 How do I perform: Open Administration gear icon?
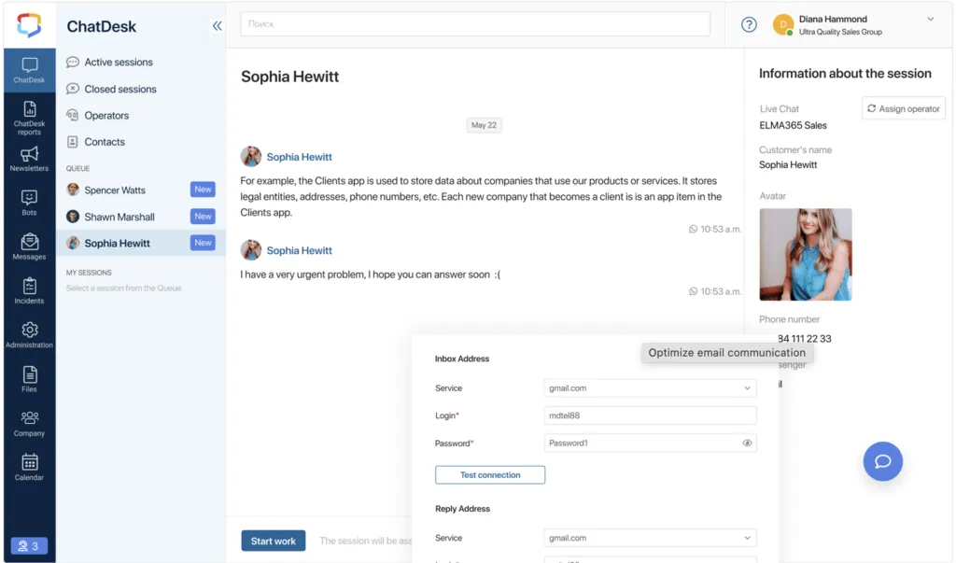point(29,335)
